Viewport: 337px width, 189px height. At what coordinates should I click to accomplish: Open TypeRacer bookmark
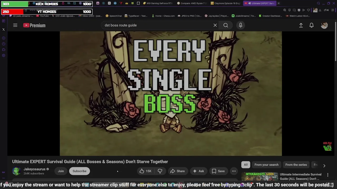tap(136, 16)
